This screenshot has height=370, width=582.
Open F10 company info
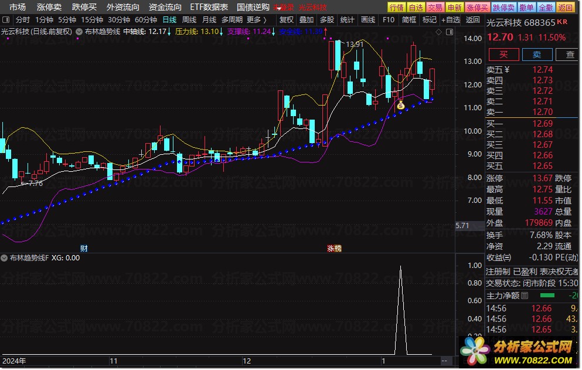(x=389, y=20)
